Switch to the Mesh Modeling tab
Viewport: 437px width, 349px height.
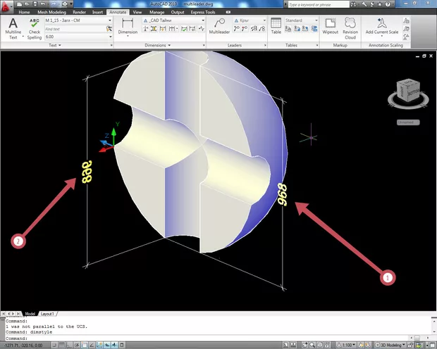(x=51, y=12)
